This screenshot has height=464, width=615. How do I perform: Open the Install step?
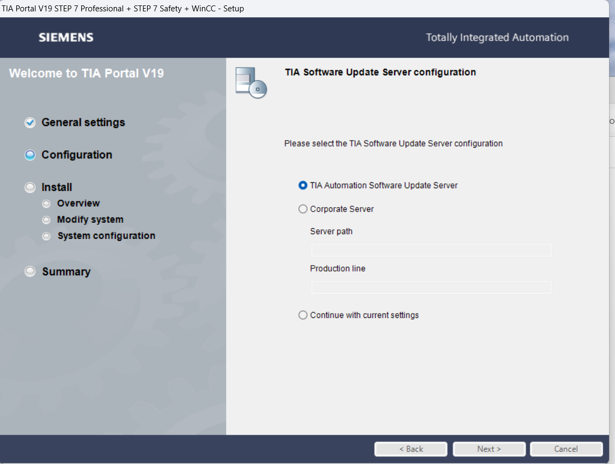click(57, 187)
